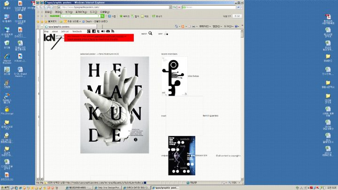Click the email envelope icon in the site header
This screenshot has width=338, height=190.
[108, 31]
